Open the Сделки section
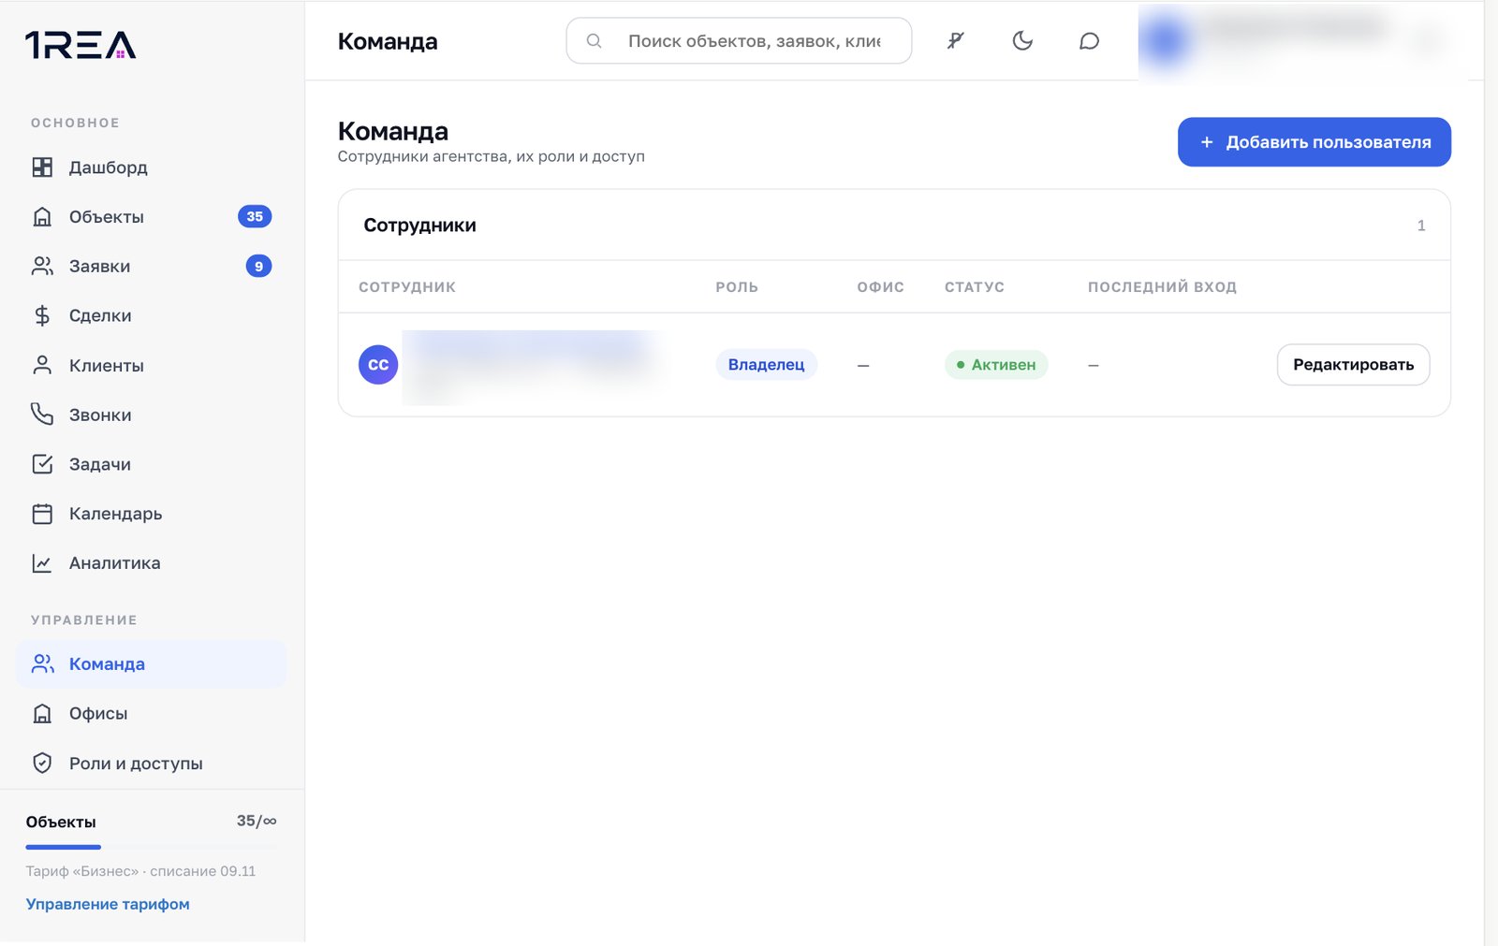This screenshot has height=946, width=1498. [x=151, y=316]
